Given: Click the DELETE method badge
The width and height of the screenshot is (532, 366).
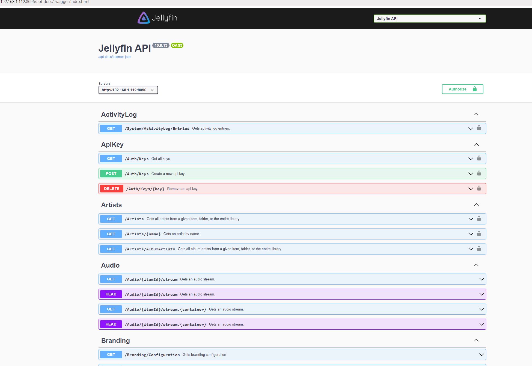Looking at the screenshot, I should click(111, 189).
